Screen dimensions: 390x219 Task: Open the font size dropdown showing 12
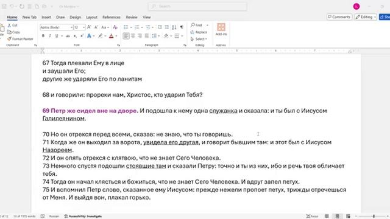84,27
